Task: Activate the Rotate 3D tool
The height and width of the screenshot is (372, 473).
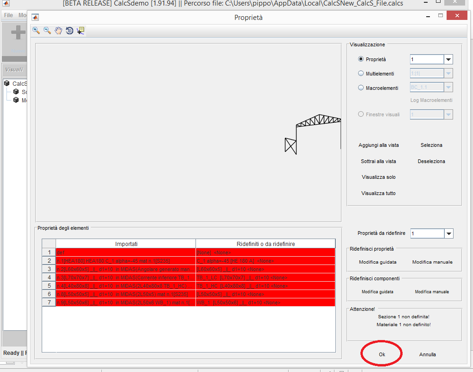Action: tap(69, 31)
